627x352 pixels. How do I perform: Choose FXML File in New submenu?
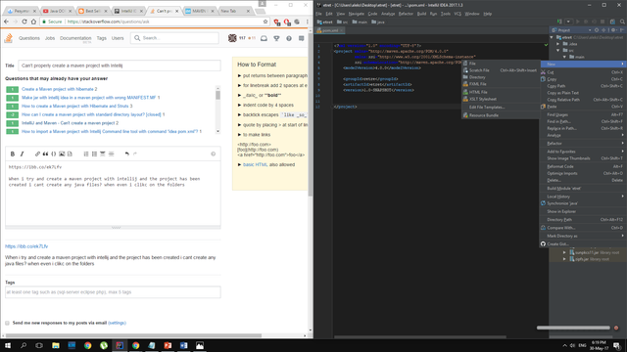[501, 84]
